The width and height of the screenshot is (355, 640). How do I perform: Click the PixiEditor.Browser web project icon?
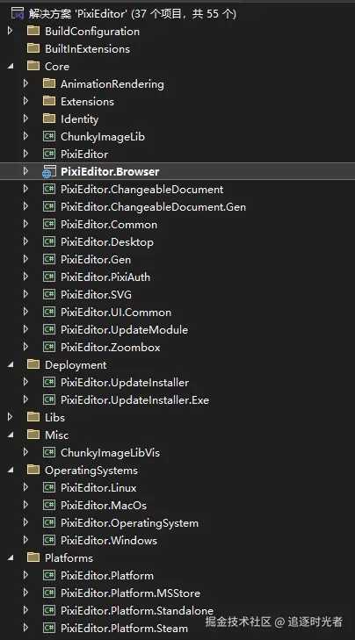pyautogui.click(x=48, y=172)
